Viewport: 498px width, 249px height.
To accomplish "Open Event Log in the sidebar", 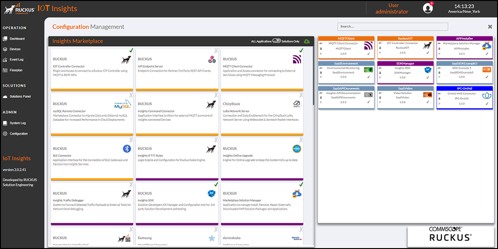I will 13,59.
